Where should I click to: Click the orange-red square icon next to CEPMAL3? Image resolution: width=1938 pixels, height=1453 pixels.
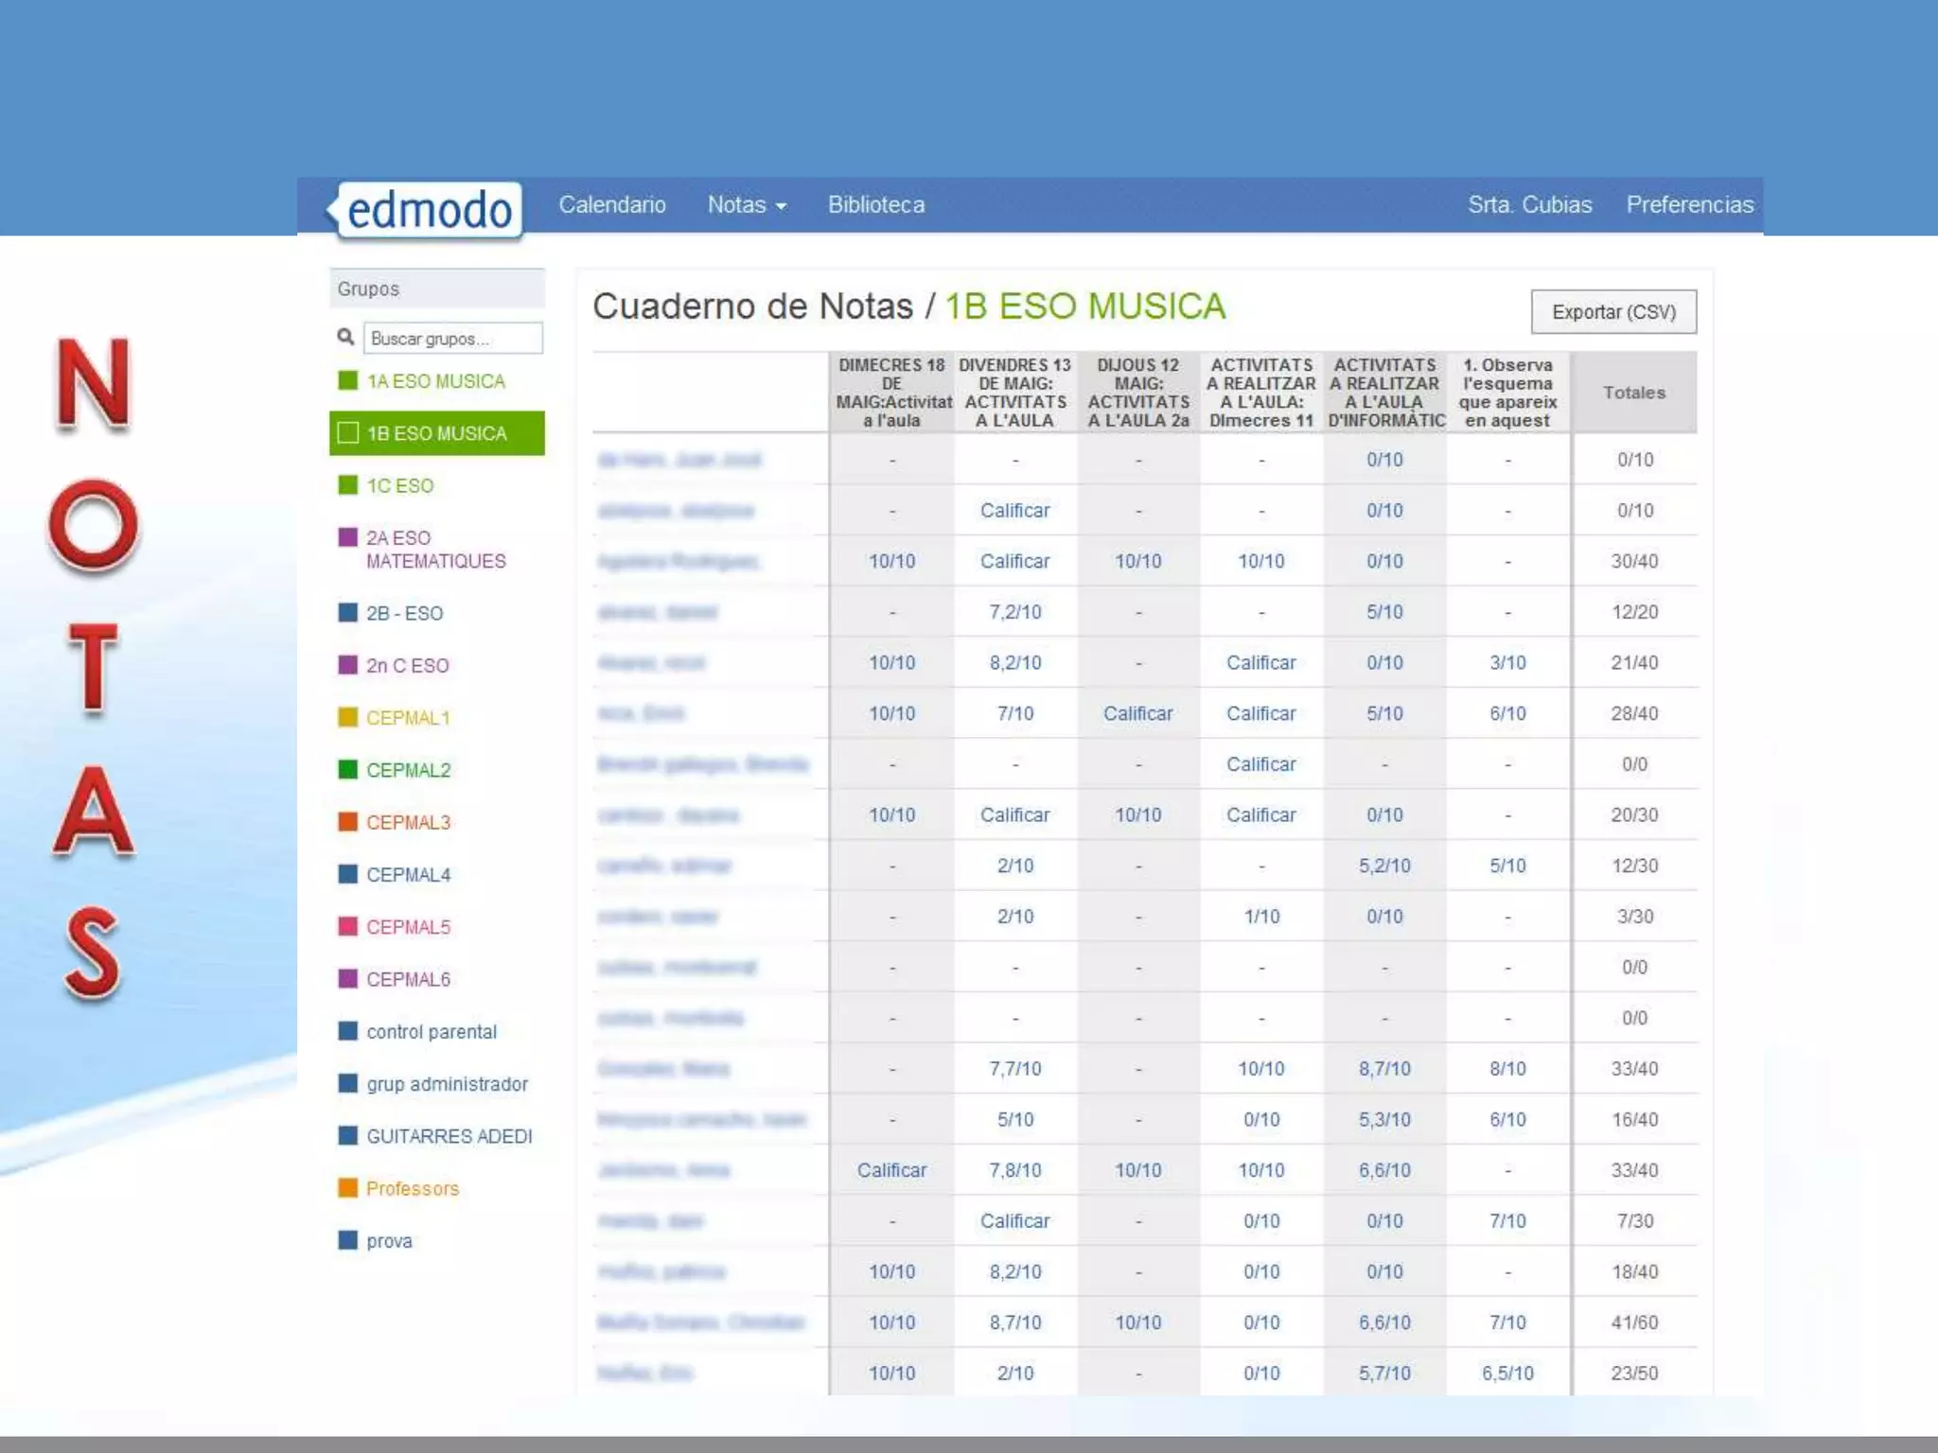[348, 821]
